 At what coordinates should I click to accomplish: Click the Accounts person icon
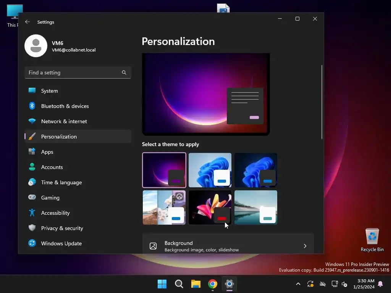32,167
